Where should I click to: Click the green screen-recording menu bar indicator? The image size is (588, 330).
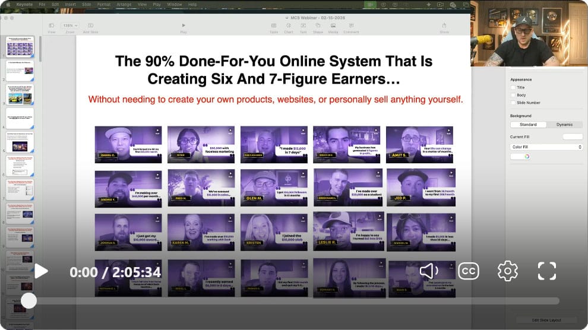point(370,5)
